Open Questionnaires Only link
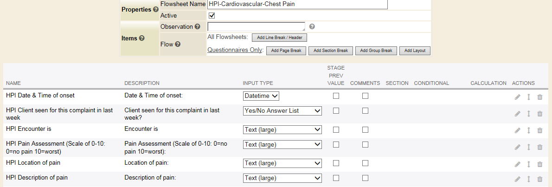 [235, 50]
